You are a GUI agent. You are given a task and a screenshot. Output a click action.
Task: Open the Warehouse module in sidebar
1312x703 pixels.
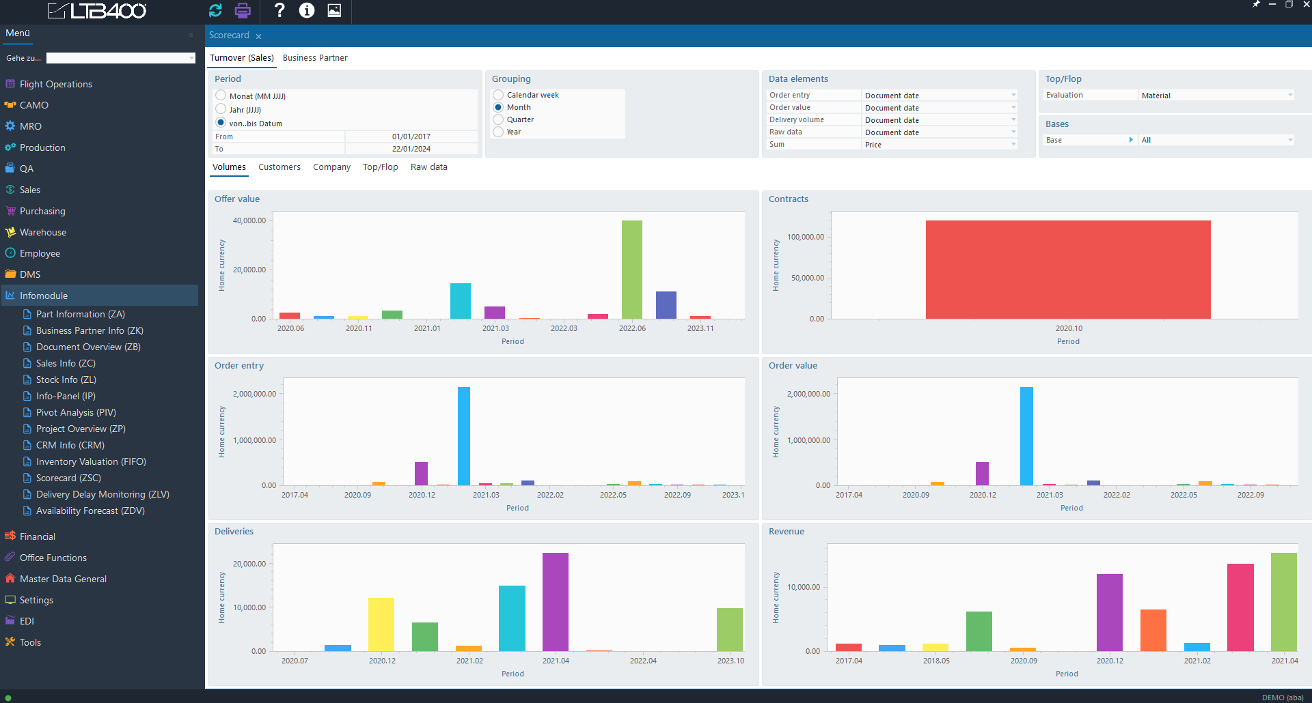42,232
